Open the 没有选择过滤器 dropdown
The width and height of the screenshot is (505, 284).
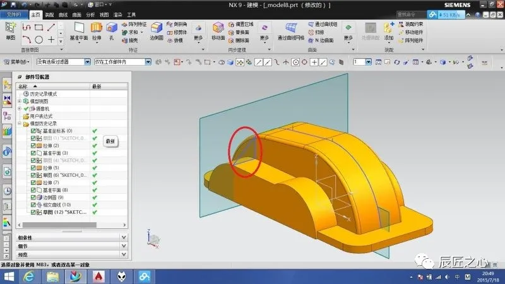tap(87, 62)
